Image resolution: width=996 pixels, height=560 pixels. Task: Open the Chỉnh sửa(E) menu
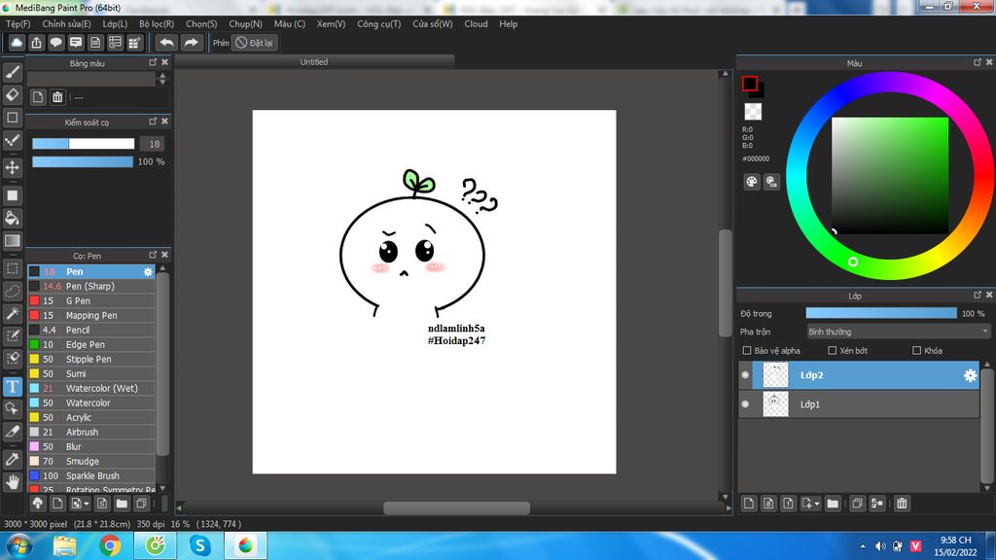(67, 24)
